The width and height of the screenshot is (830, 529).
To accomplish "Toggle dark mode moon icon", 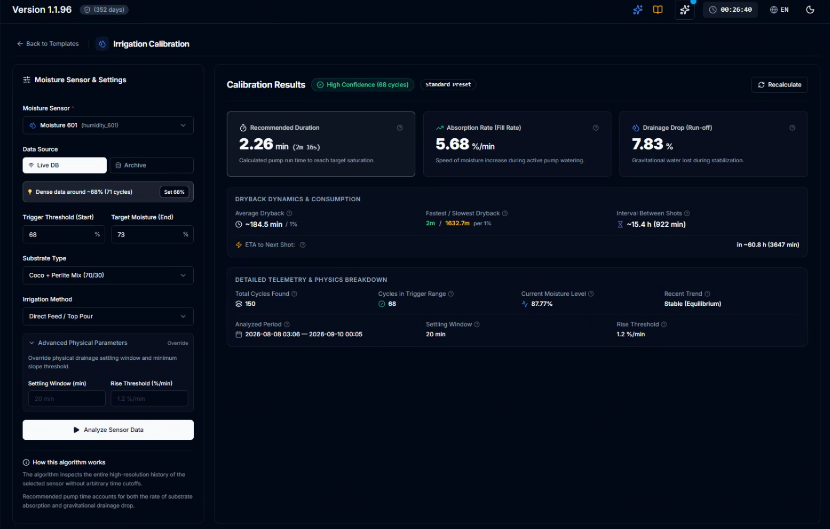I will coord(810,10).
